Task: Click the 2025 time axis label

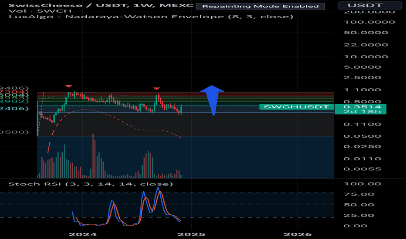Action: 191,235
